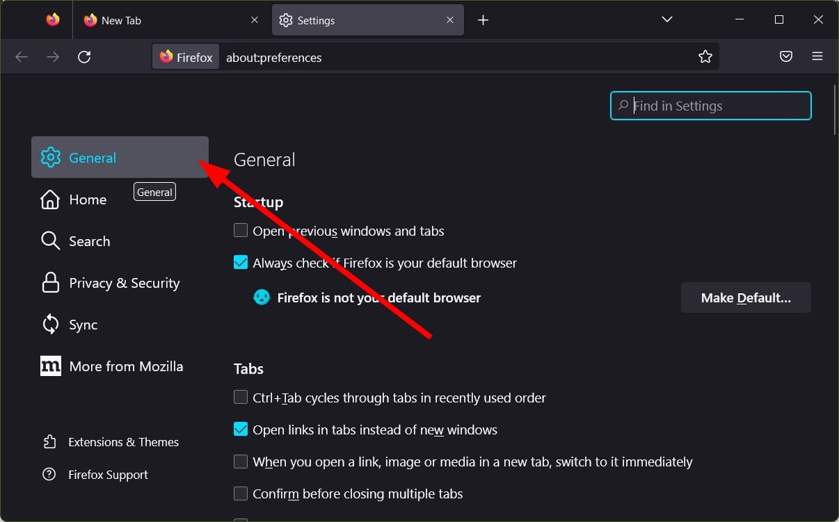The height and width of the screenshot is (522, 839).
Task: Click Make Default button
Action: [746, 297]
